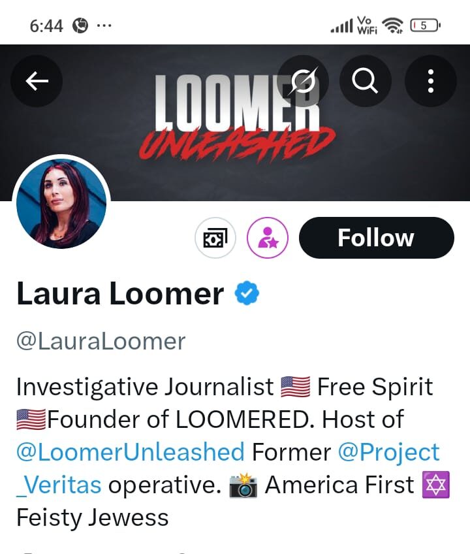Tap the status bar clock
Image resolution: width=470 pixels, height=554 pixels.
[x=46, y=25]
